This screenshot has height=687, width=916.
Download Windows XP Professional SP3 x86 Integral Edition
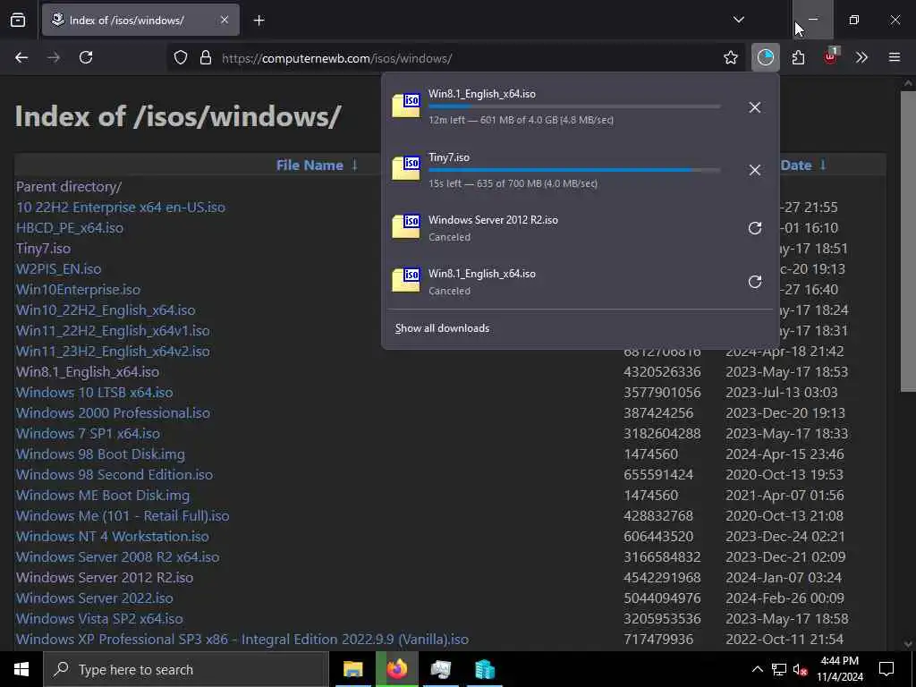[x=242, y=639]
